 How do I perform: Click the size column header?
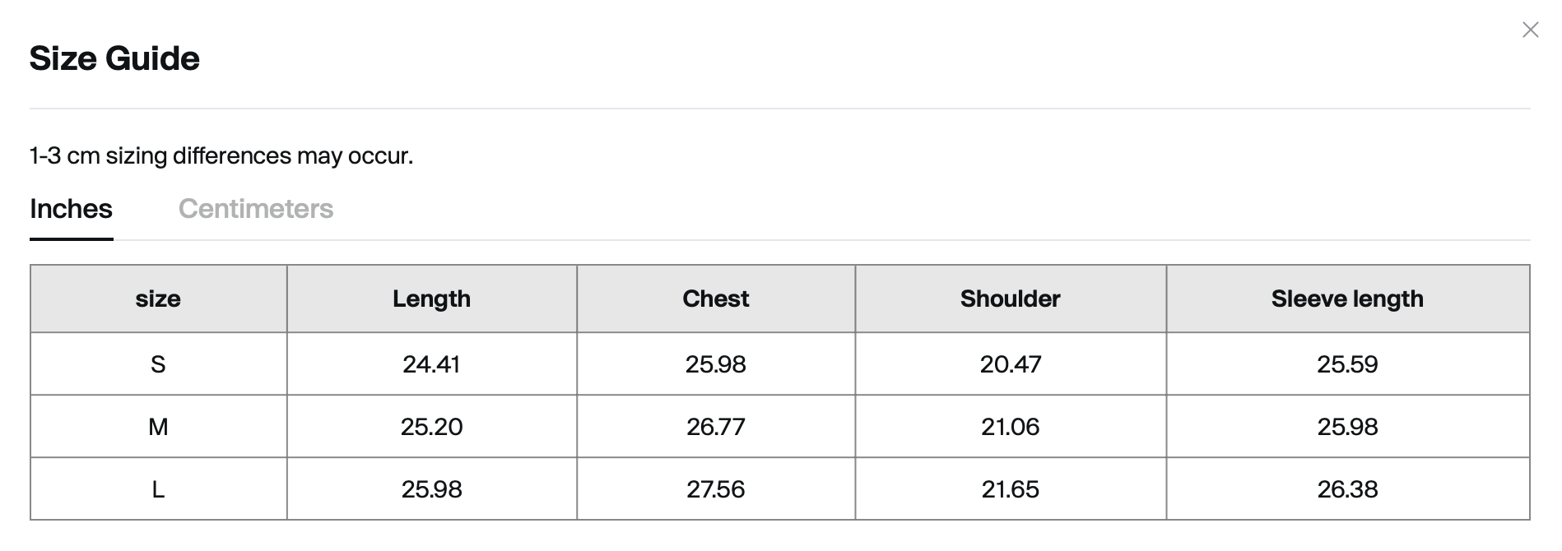(x=158, y=299)
